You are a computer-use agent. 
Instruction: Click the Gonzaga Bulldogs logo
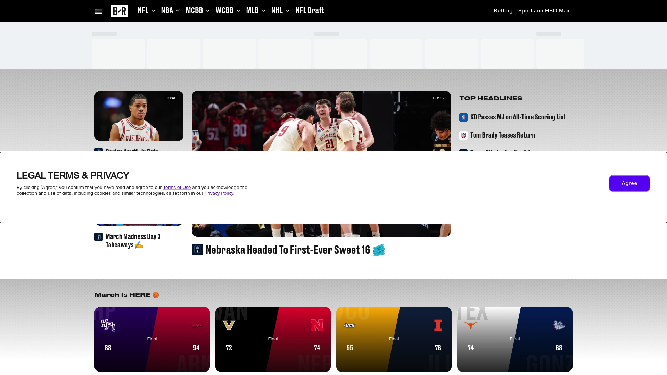pos(559,325)
